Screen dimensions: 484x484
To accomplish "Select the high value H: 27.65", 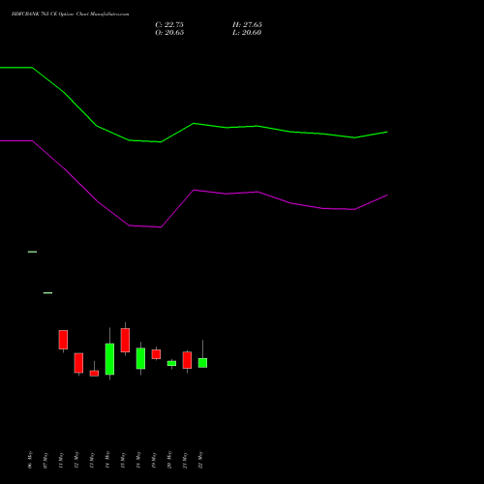I will [247, 24].
